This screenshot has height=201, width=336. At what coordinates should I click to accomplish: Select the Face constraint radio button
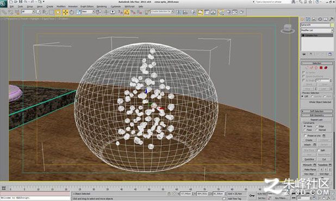[304, 130]
